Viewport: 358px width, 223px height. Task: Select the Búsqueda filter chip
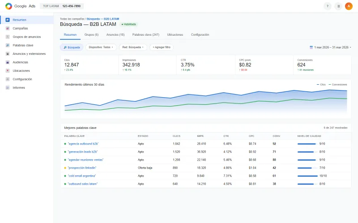[72, 47]
